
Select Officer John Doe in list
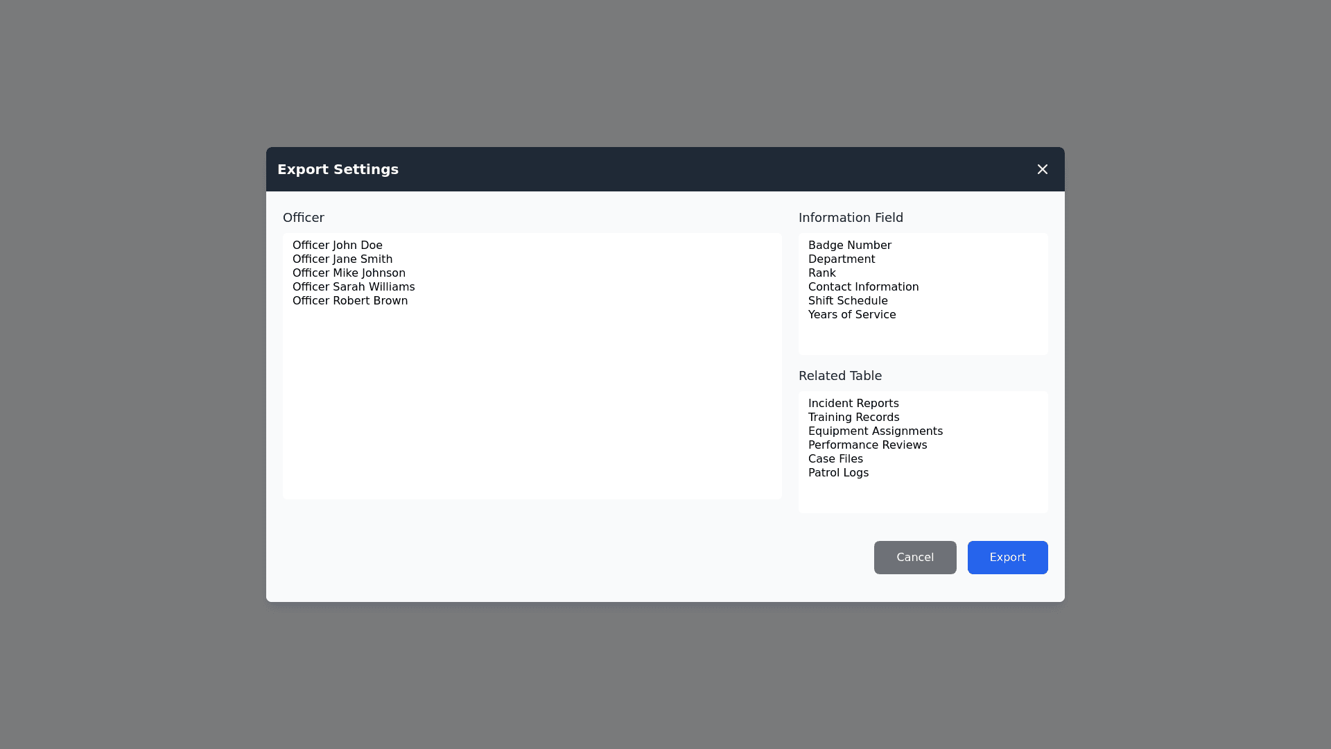click(338, 246)
